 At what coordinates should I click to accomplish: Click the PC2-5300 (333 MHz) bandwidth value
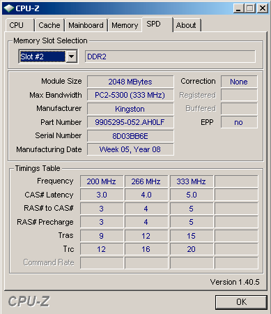[130, 95]
